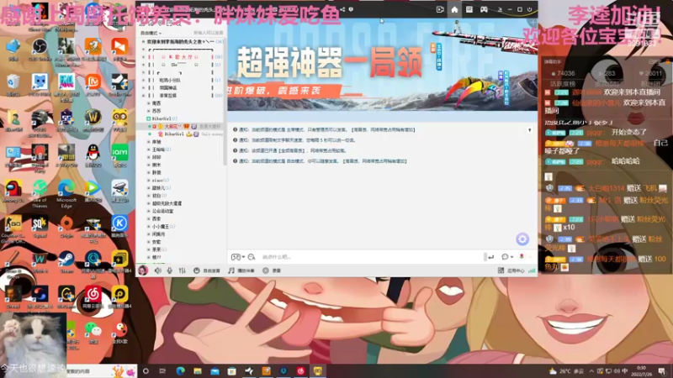
Task: Expand the K歌大厅 channel node
Action: click(x=144, y=57)
